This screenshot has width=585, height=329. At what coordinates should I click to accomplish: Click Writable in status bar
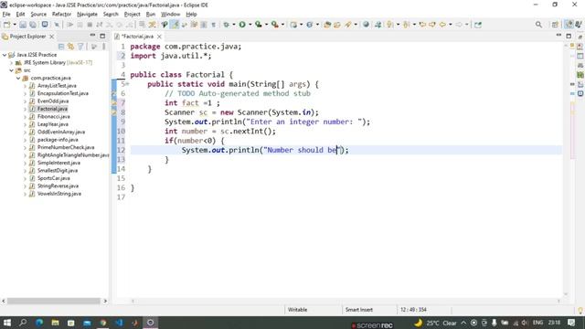pyautogui.click(x=297, y=310)
